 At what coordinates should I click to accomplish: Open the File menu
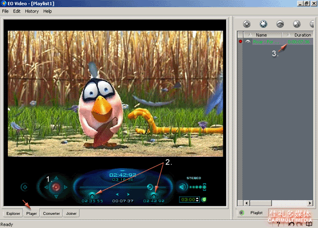[5, 11]
